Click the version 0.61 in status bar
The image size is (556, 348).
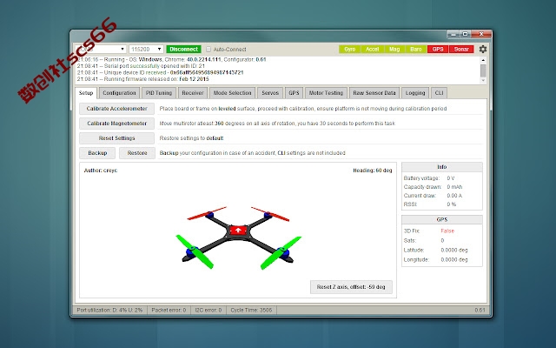[x=480, y=310]
